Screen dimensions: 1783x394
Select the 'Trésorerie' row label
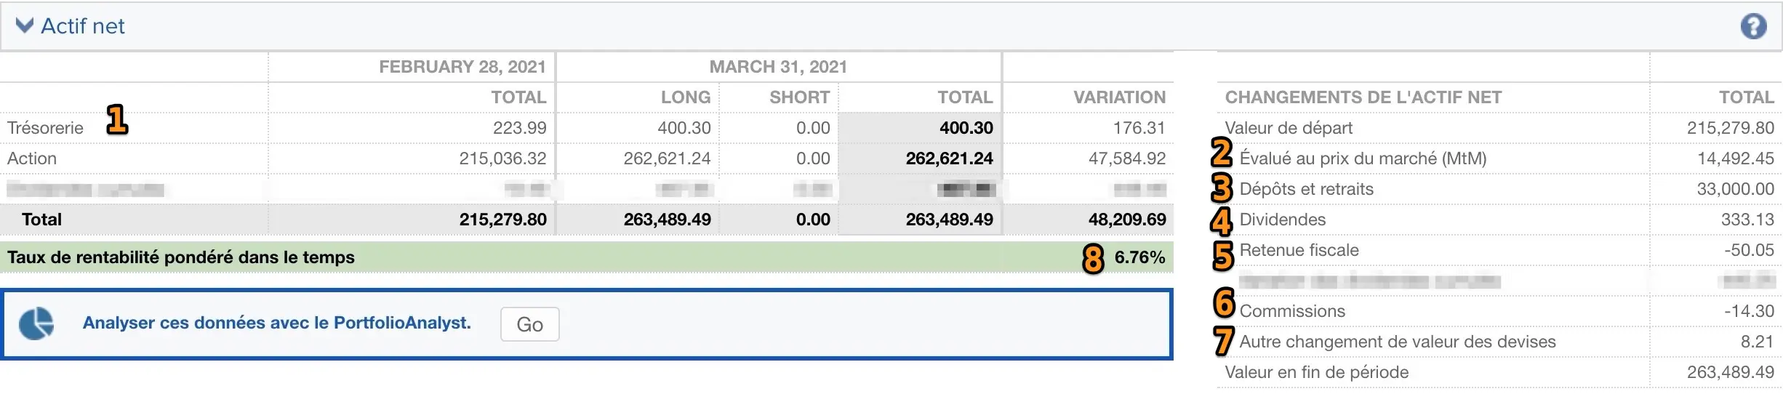pyautogui.click(x=45, y=128)
